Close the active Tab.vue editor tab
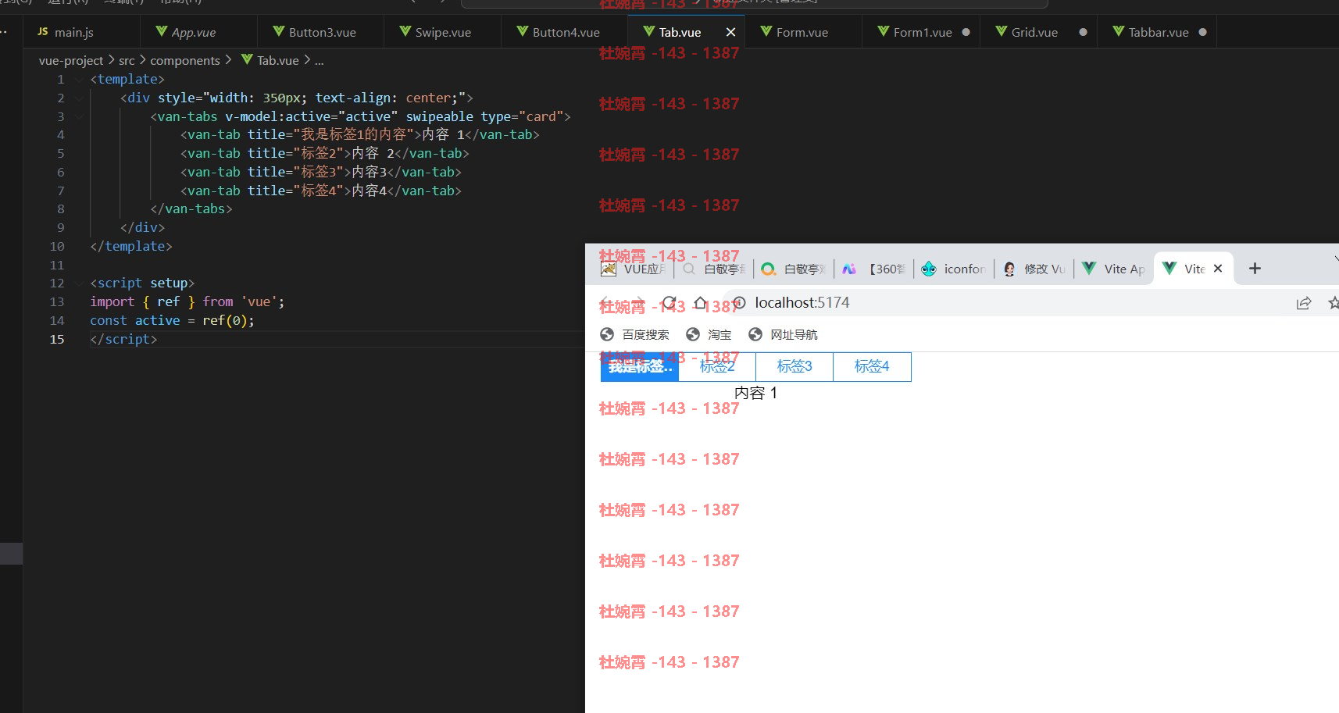 point(730,32)
